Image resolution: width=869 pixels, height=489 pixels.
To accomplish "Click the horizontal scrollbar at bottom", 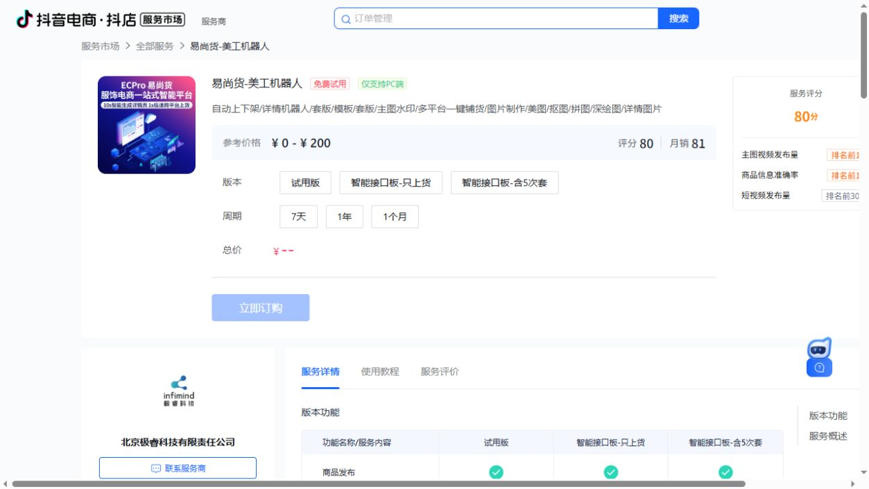I will pos(379,483).
